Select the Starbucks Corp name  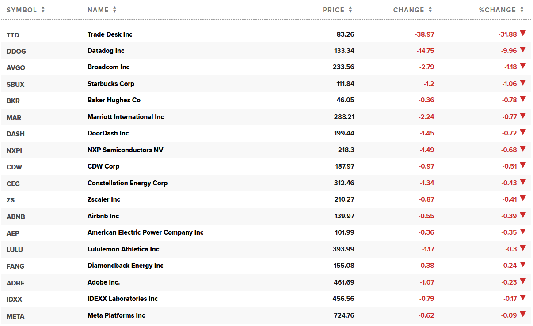pos(111,84)
